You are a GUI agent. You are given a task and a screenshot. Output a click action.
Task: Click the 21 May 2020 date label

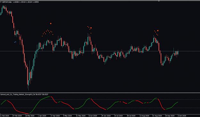[81, 116]
